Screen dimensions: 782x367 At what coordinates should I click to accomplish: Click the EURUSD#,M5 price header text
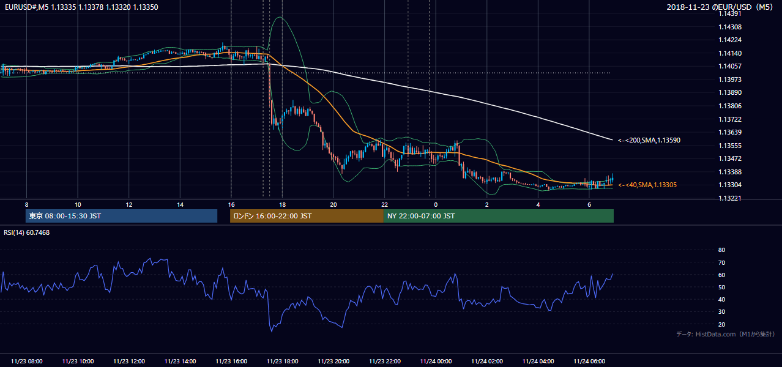(x=81, y=7)
